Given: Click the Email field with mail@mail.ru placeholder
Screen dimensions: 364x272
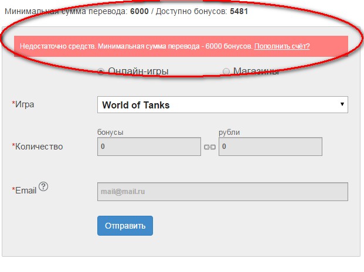Looking at the screenshot, I should 223,192.
